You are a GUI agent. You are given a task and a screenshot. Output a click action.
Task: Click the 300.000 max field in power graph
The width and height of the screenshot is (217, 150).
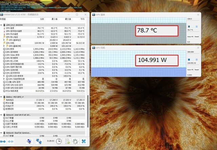[193, 52]
